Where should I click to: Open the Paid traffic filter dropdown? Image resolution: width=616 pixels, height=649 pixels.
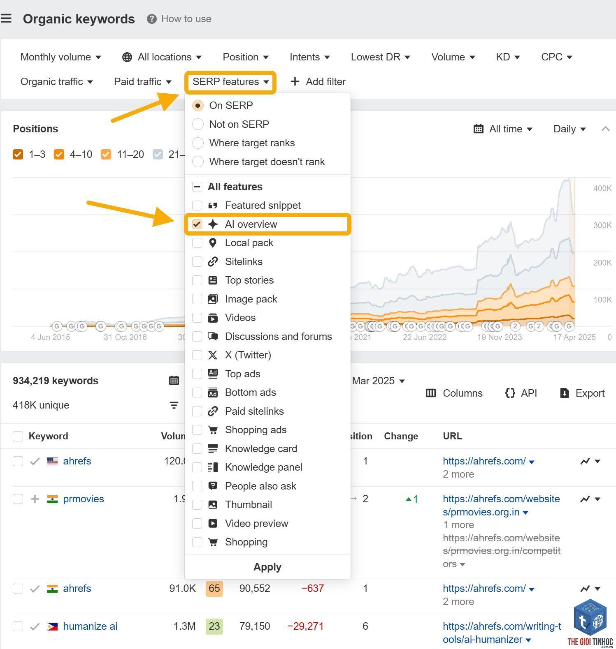pyautogui.click(x=142, y=82)
